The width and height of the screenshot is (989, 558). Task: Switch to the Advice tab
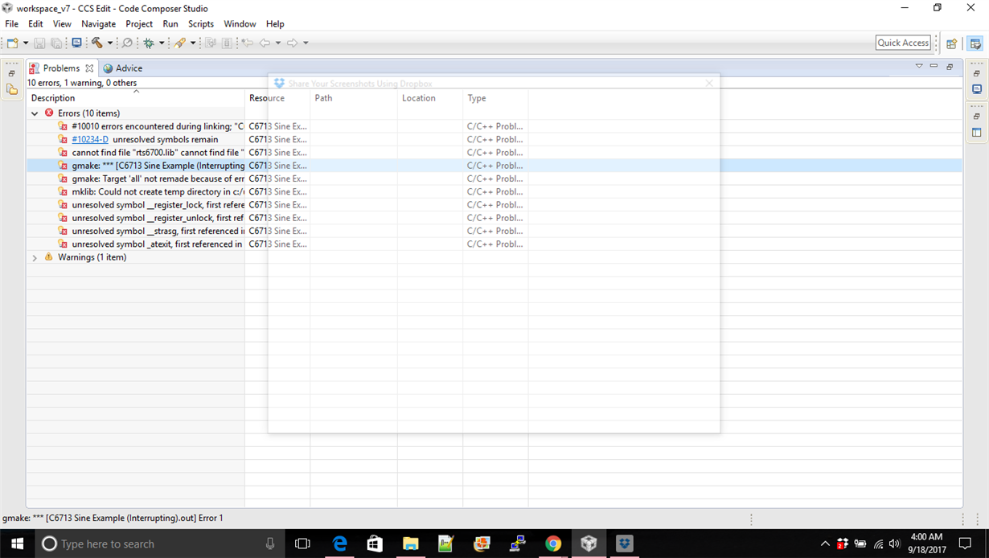123,68
